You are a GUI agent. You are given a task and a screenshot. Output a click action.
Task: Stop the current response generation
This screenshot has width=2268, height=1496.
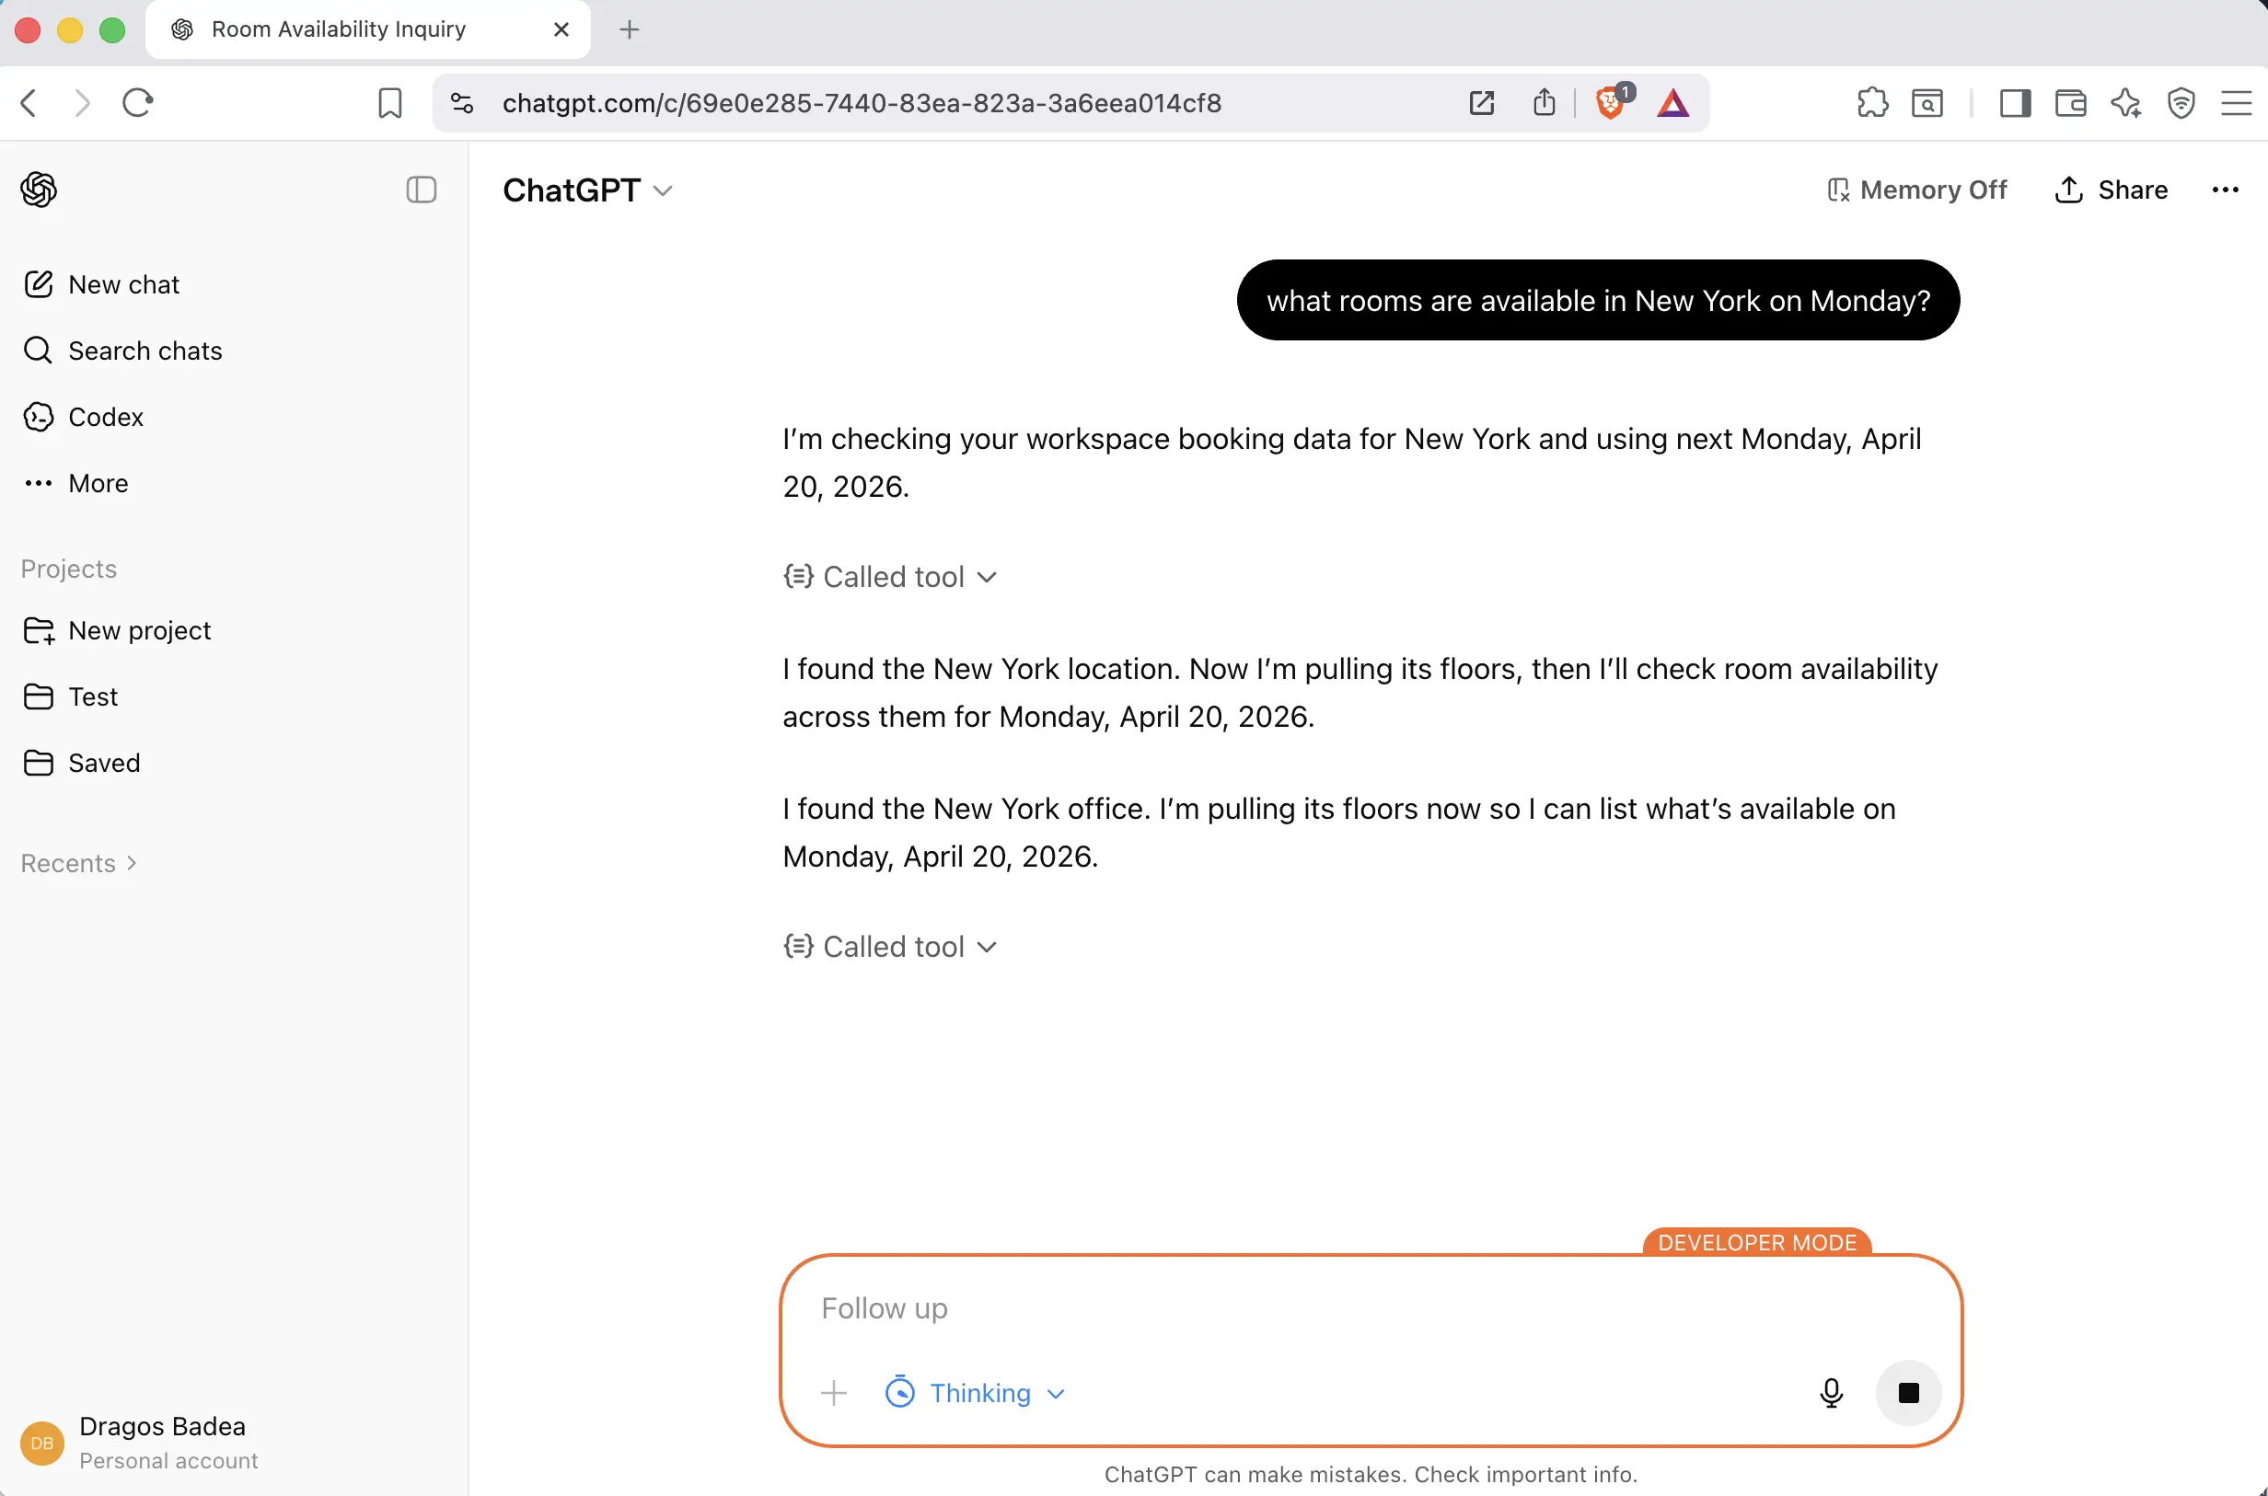(x=1908, y=1392)
